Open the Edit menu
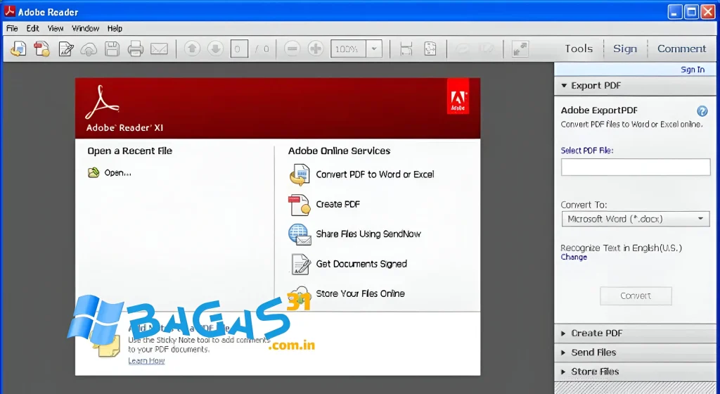 pyautogui.click(x=32, y=28)
